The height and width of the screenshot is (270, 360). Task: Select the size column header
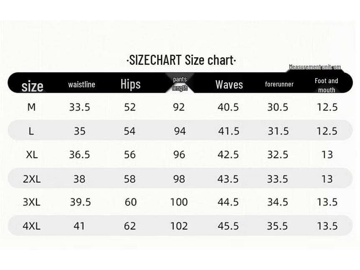pos(32,86)
